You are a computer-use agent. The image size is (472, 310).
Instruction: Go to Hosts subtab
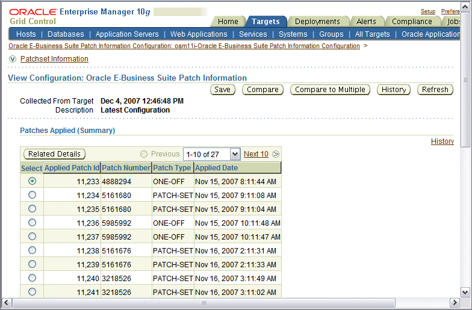(x=26, y=34)
